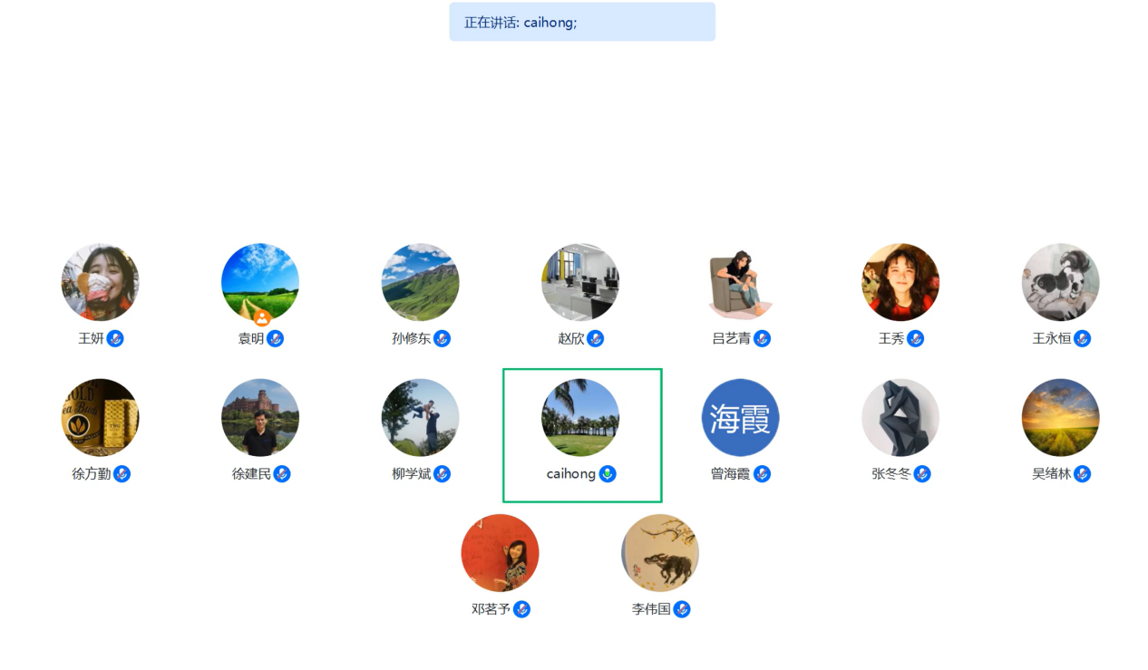Click 徐建民's profile picture
Screen dimensions: 1148x670
pyautogui.click(x=260, y=418)
